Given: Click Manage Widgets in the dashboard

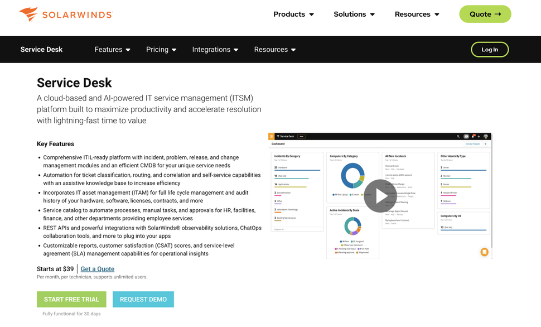Looking at the screenshot, I should [x=474, y=143].
